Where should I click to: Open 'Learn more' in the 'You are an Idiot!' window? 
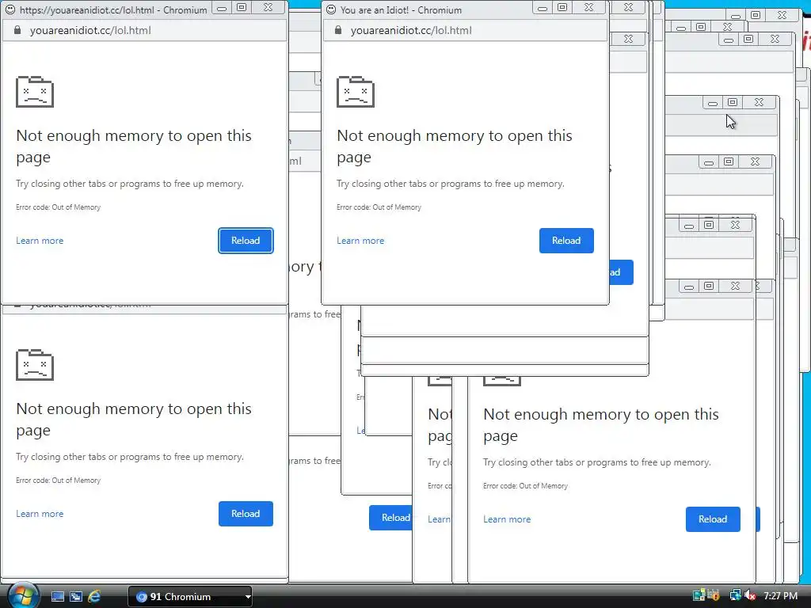pyautogui.click(x=360, y=241)
